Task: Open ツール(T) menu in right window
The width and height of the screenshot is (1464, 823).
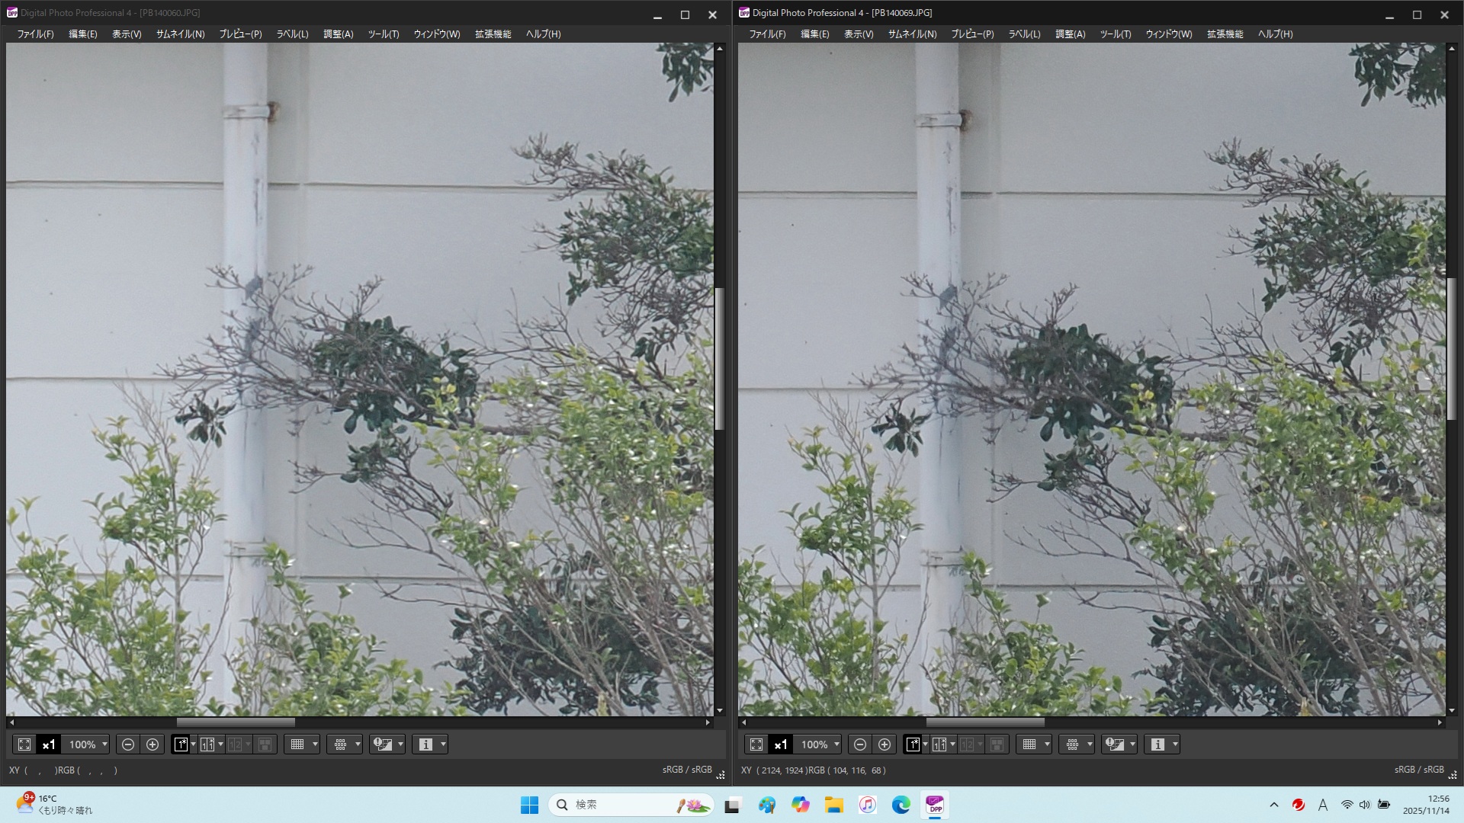Action: click(1115, 34)
